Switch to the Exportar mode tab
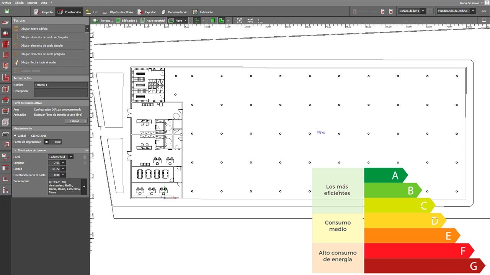This screenshot has height=275, width=490. pyautogui.click(x=147, y=12)
